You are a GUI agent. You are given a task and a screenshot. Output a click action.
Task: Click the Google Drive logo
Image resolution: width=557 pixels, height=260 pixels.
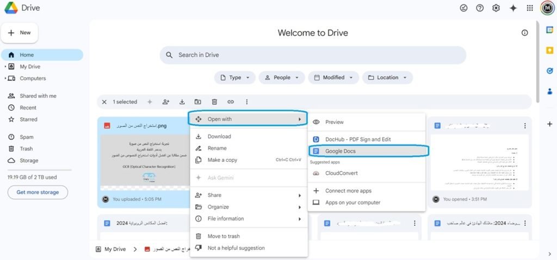(x=11, y=8)
